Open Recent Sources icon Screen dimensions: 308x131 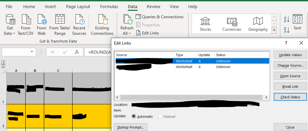click(80, 19)
